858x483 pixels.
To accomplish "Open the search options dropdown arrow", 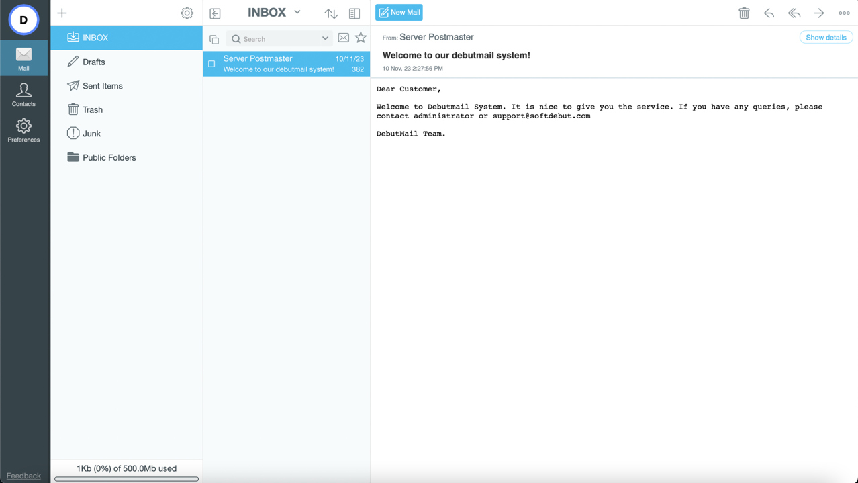I will [x=325, y=39].
